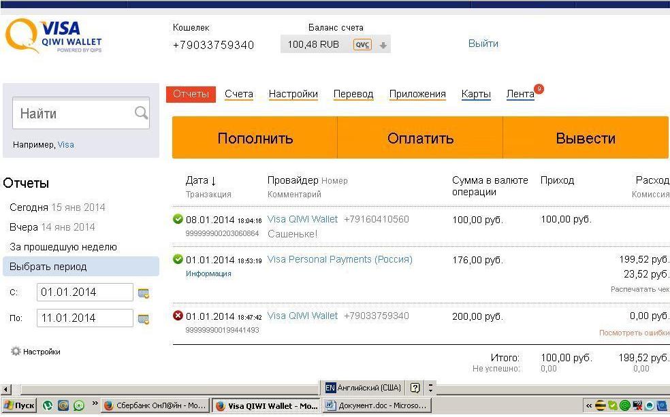670x417 pixels.
Task: Click the EN language bar indicator
Action: click(330, 388)
